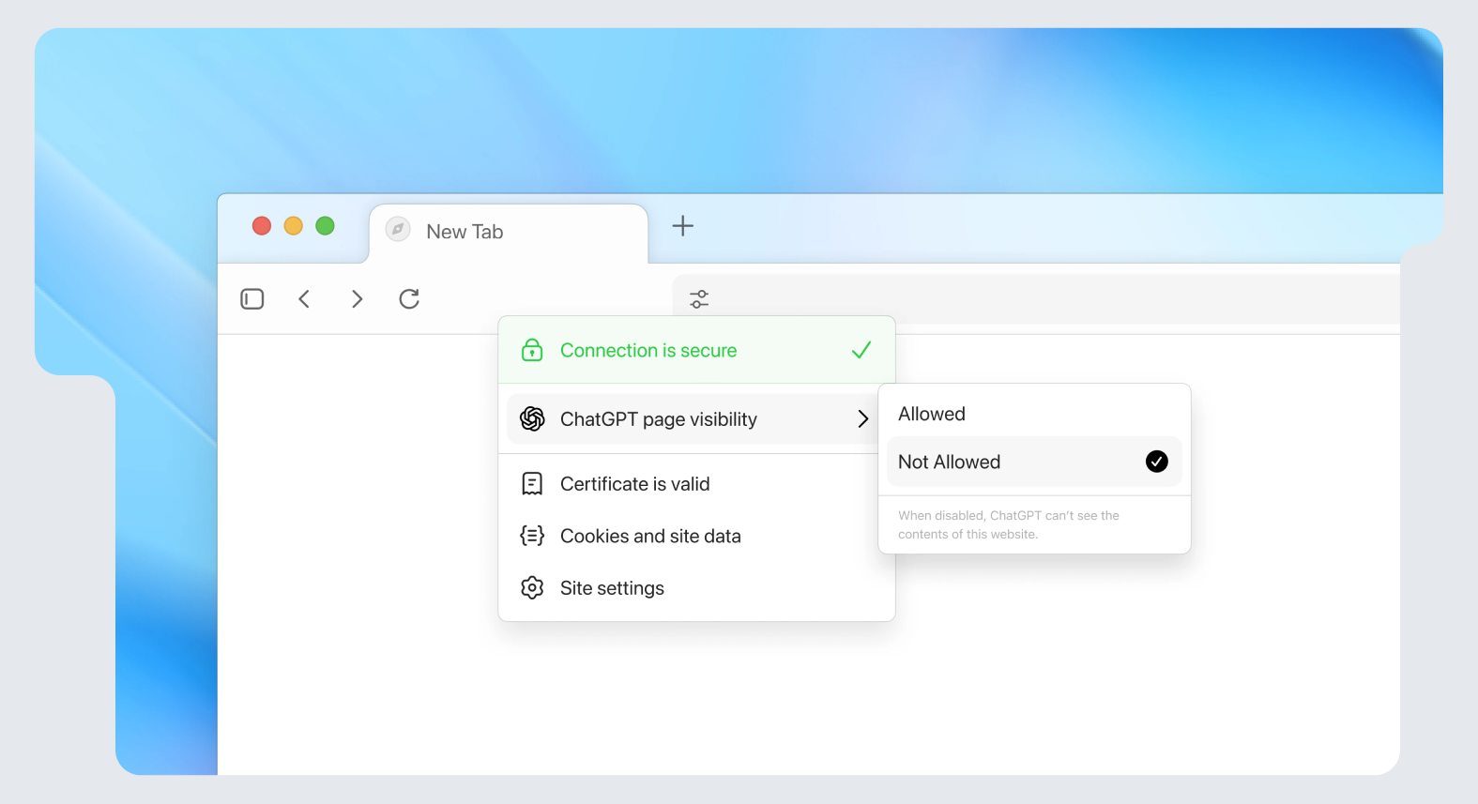Click the certificate document icon
The height and width of the screenshot is (804, 1478).
pyautogui.click(x=532, y=484)
